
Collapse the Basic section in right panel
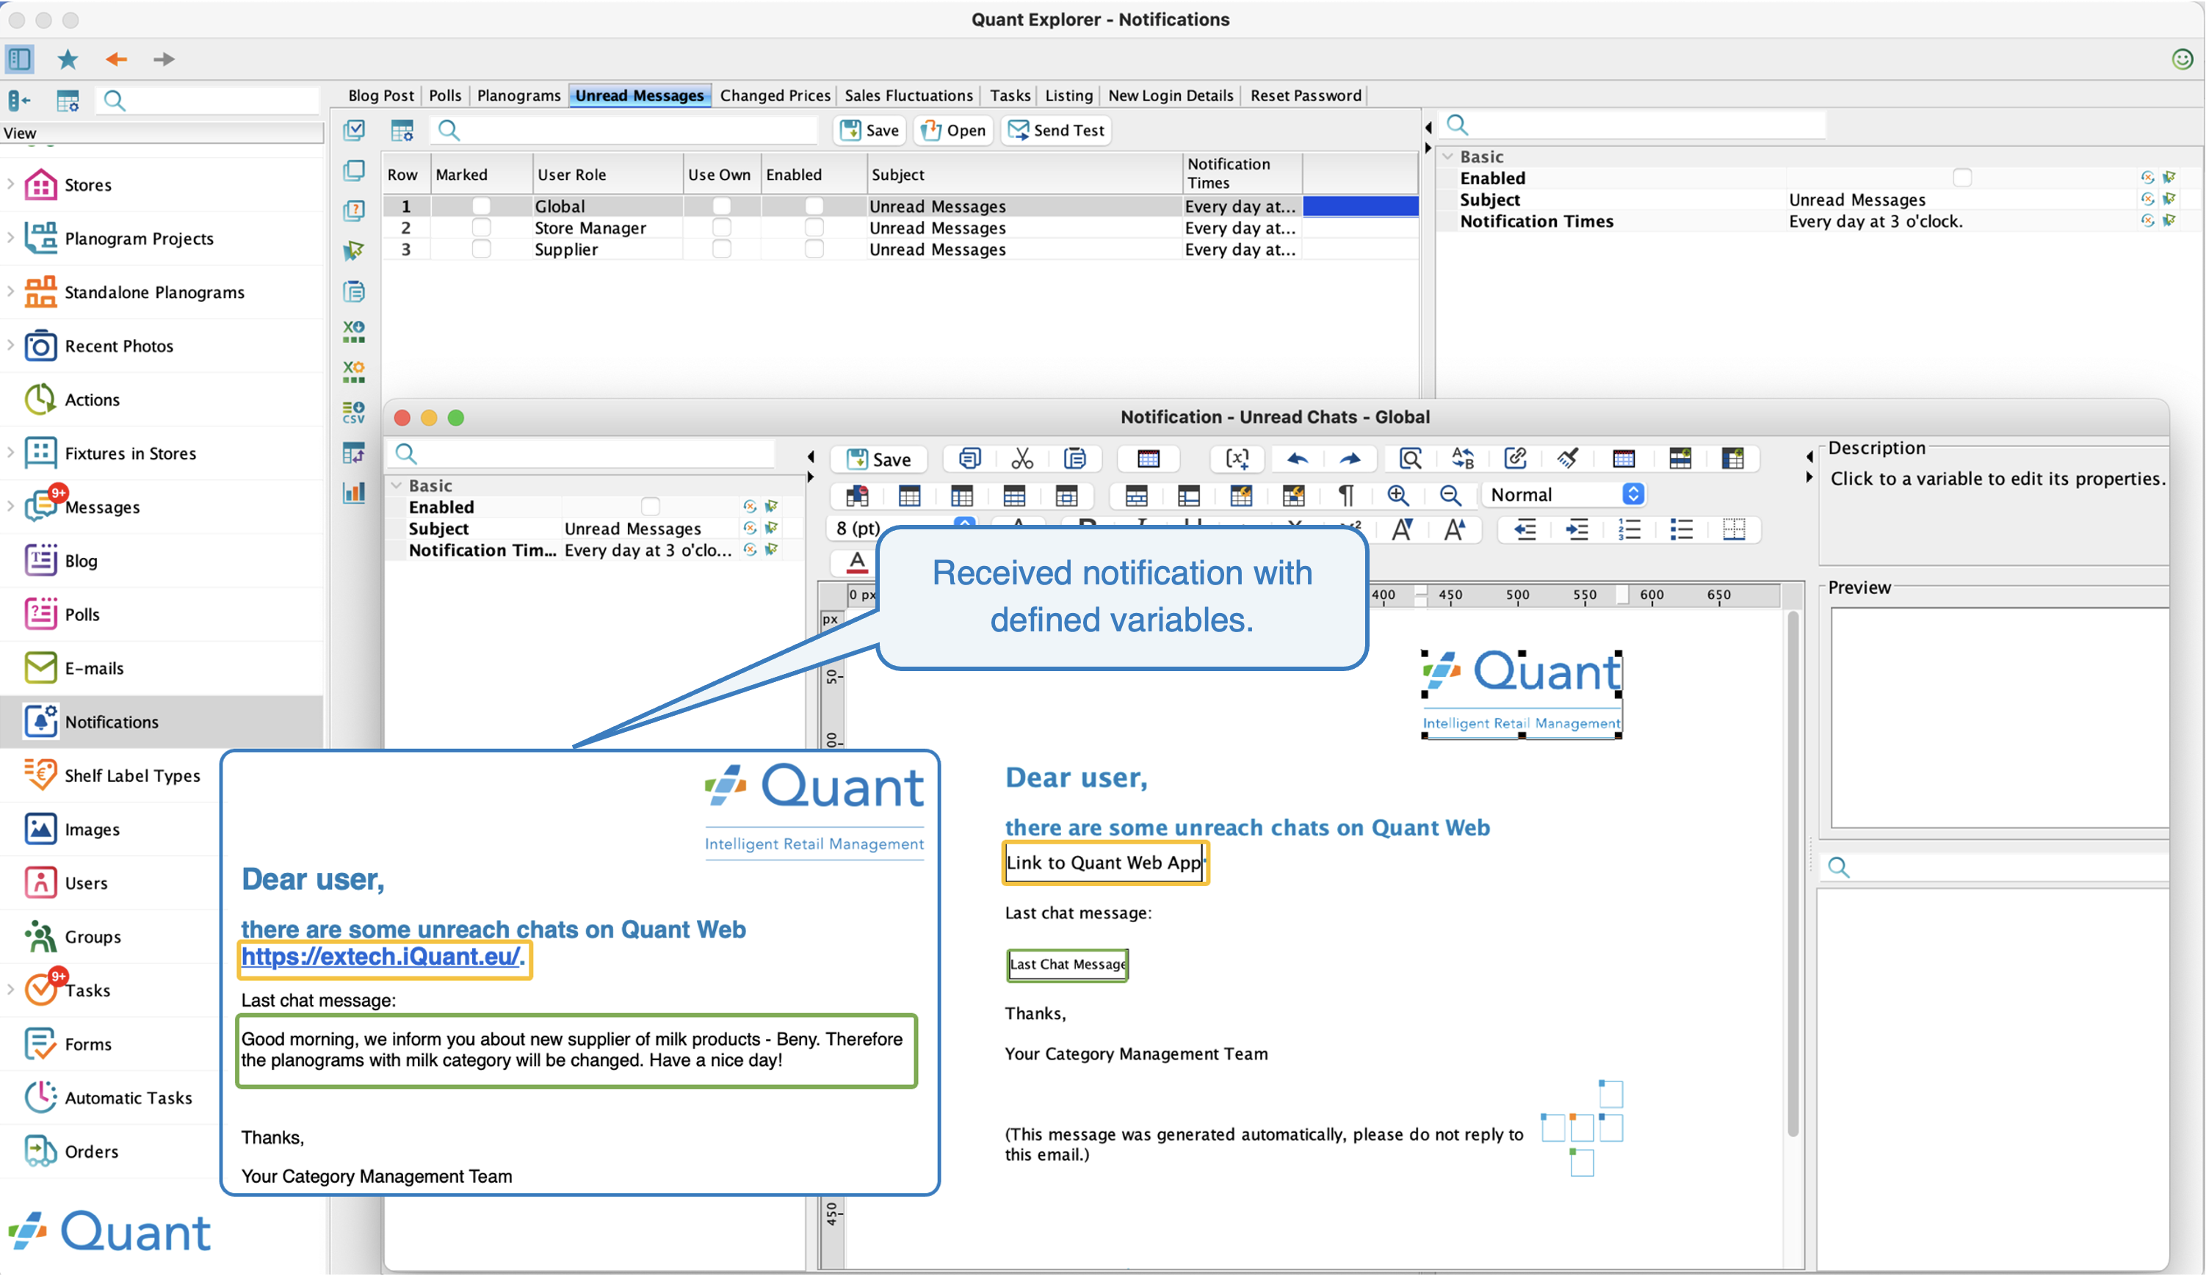(x=1448, y=156)
